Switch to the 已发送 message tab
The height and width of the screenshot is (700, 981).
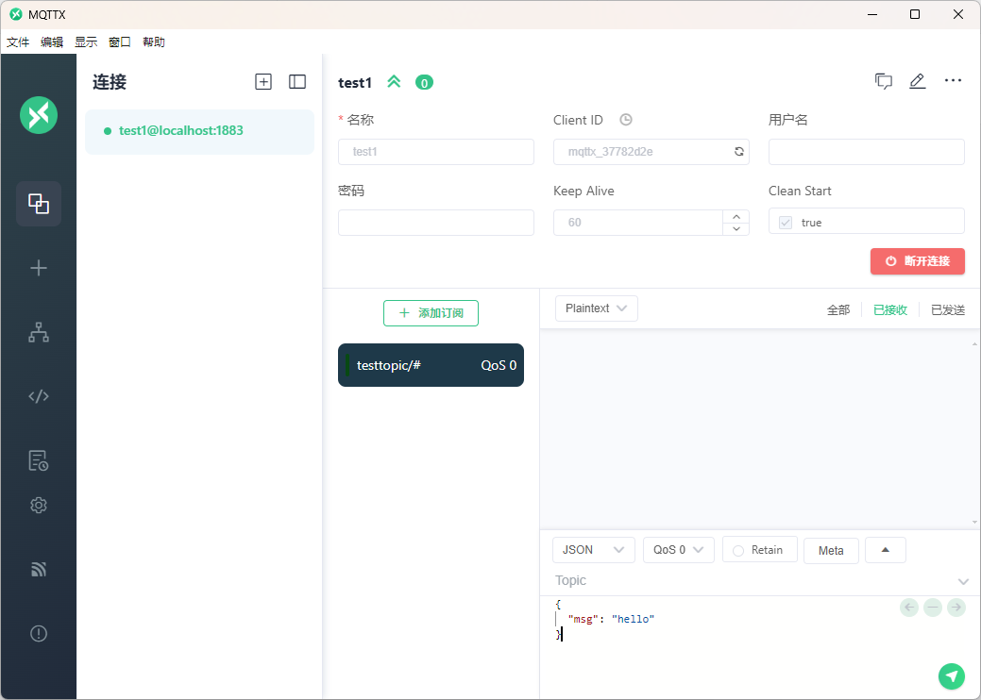[x=947, y=309]
